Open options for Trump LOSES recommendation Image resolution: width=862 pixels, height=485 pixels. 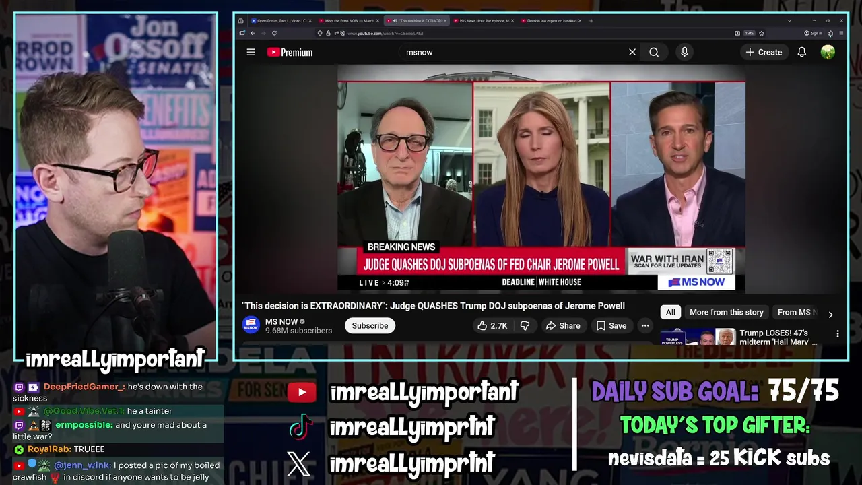point(838,334)
